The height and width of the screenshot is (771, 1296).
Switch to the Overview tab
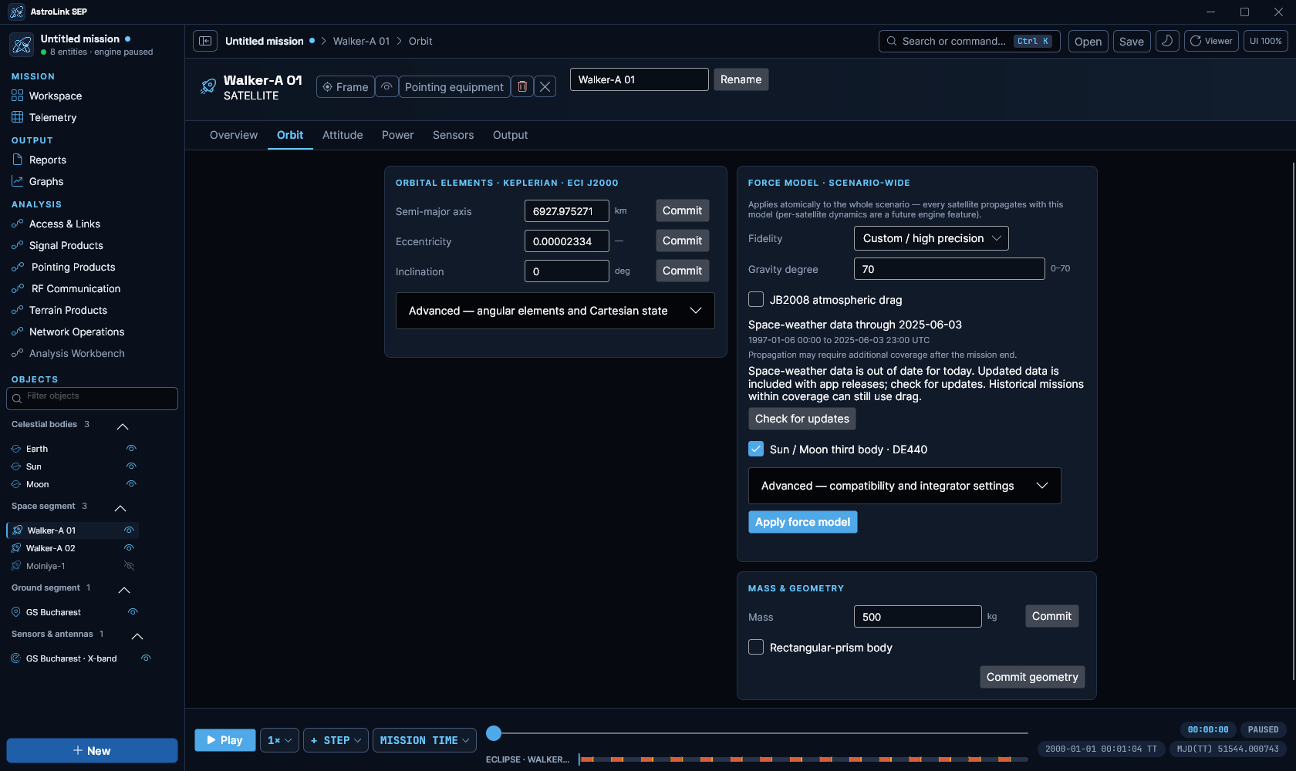click(x=234, y=135)
